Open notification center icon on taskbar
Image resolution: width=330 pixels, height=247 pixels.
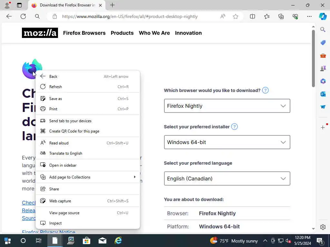[x=319, y=241]
